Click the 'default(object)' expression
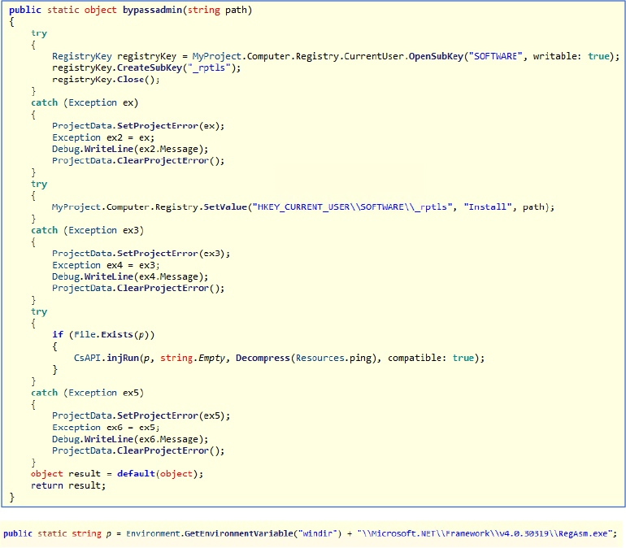The image size is (626, 548). click(157, 474)
